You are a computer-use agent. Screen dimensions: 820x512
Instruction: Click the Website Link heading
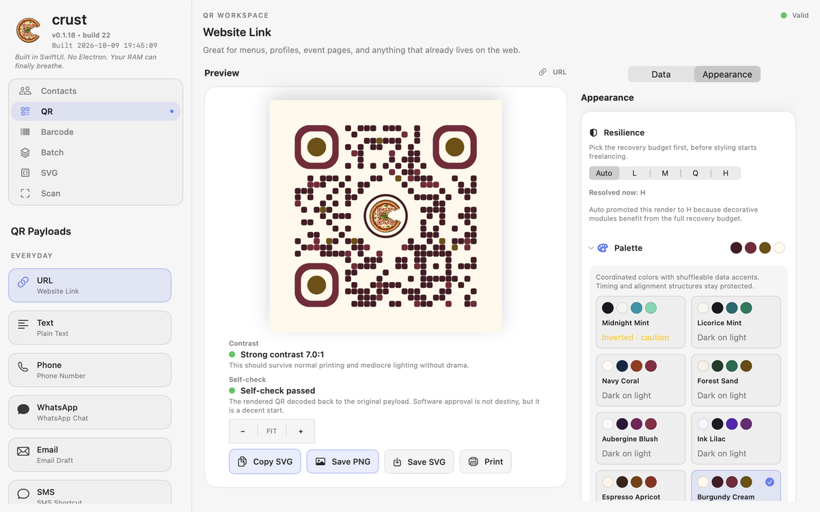[237, 32]
